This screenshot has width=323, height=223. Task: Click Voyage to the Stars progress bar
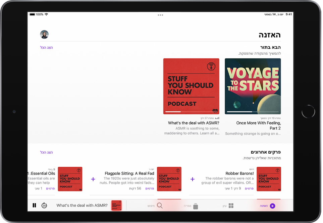(x=253, y=112)
